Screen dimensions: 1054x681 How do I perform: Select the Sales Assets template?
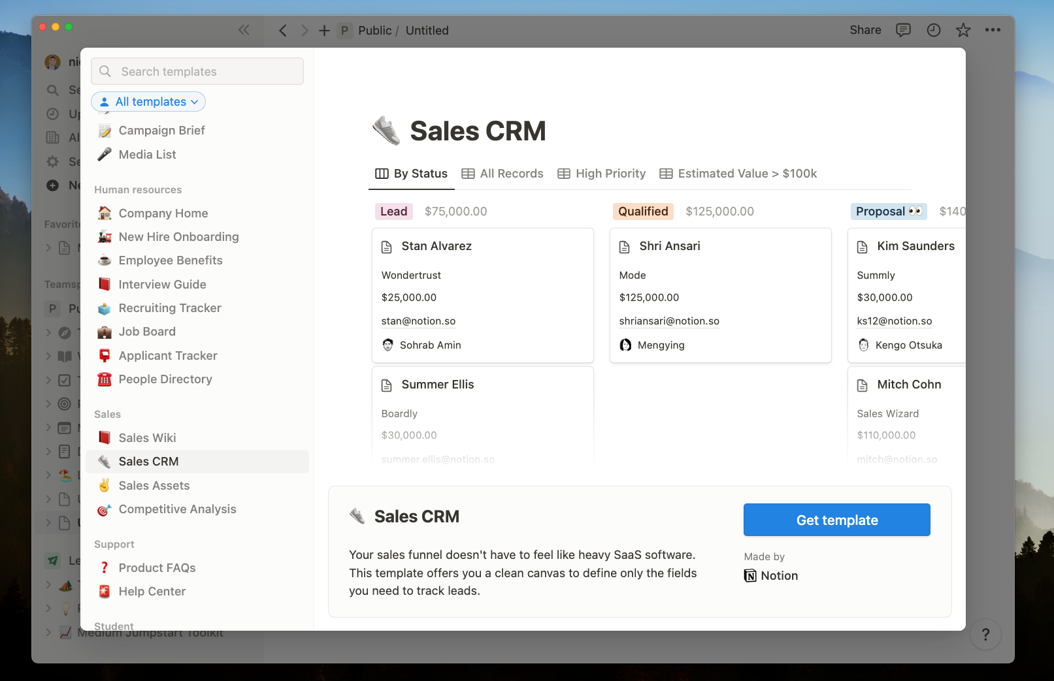[x=197, y=486]
